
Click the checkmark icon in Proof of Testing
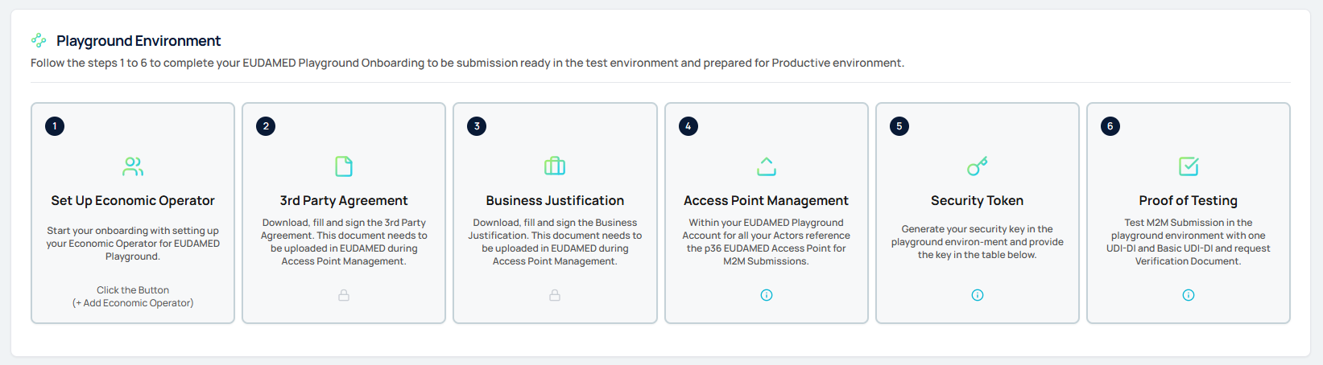tap(1189, 166)
